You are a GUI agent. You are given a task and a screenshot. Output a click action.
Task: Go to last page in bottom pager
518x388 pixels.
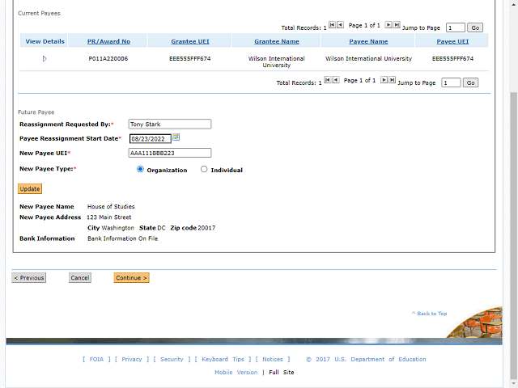(x=392, y=80)
